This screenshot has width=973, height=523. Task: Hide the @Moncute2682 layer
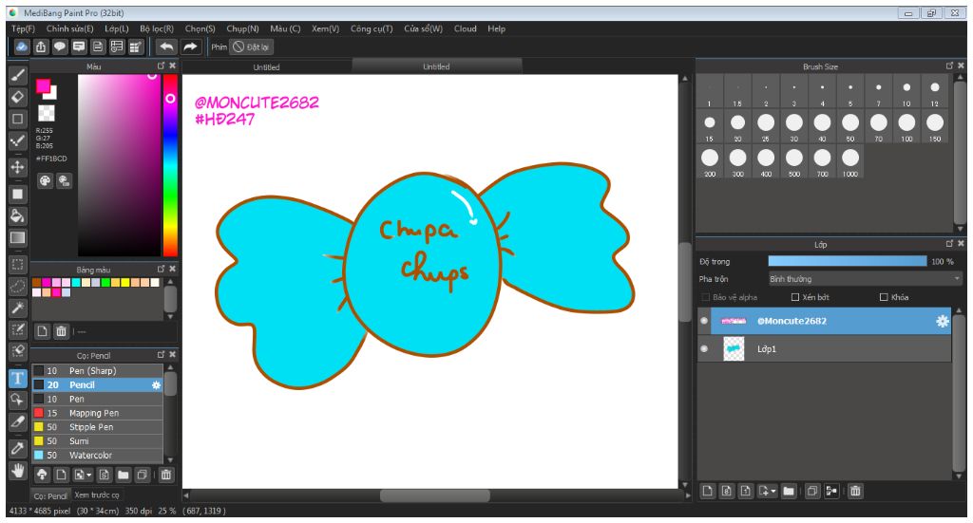point(704,321)
